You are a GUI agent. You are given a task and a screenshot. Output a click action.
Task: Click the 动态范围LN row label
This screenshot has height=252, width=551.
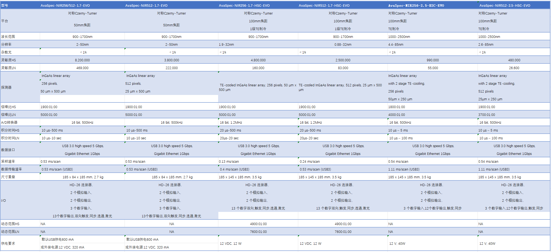(x=20, y=232)
